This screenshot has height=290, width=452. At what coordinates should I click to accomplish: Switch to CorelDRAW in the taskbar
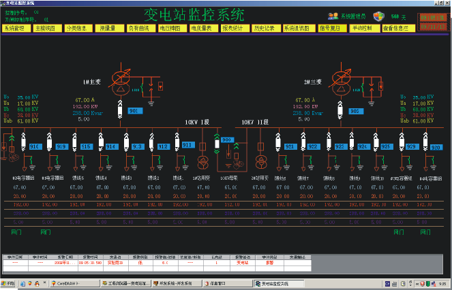70,283
